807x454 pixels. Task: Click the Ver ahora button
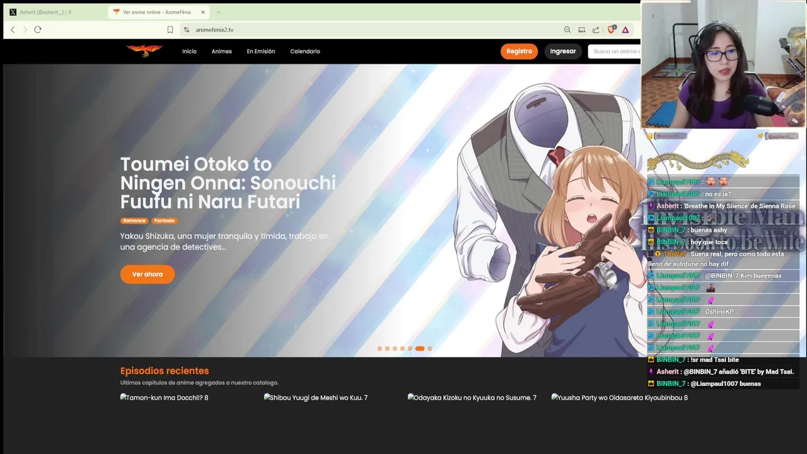click(148, 274)
